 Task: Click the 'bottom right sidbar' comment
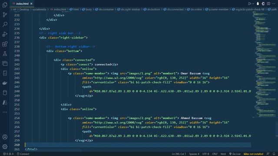[70, 46]
